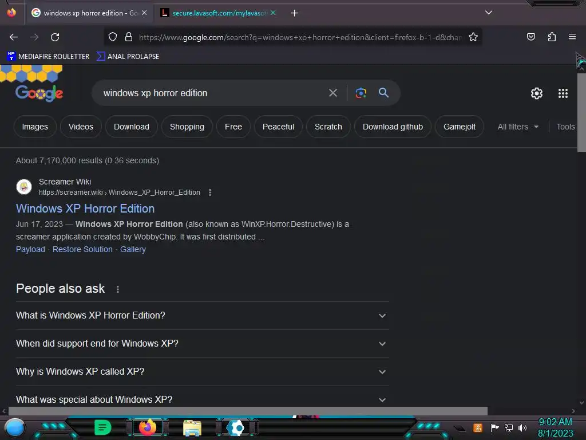Open Action Center flag tray icon

[494, 427]
